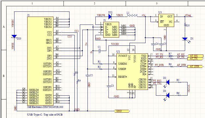Click resistor R2 on USBDP line

[x=101, y=69]
